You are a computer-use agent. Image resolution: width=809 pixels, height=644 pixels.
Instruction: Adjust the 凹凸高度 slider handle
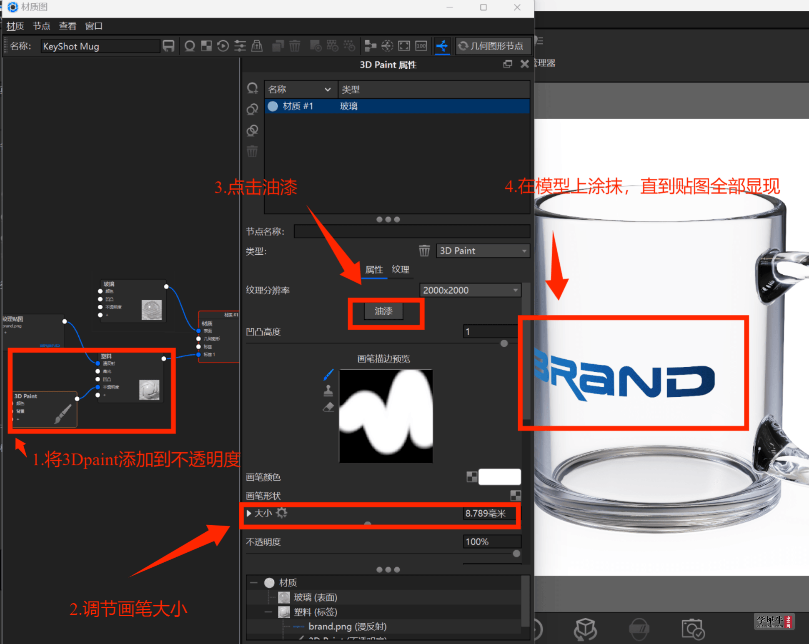point(504,343)
